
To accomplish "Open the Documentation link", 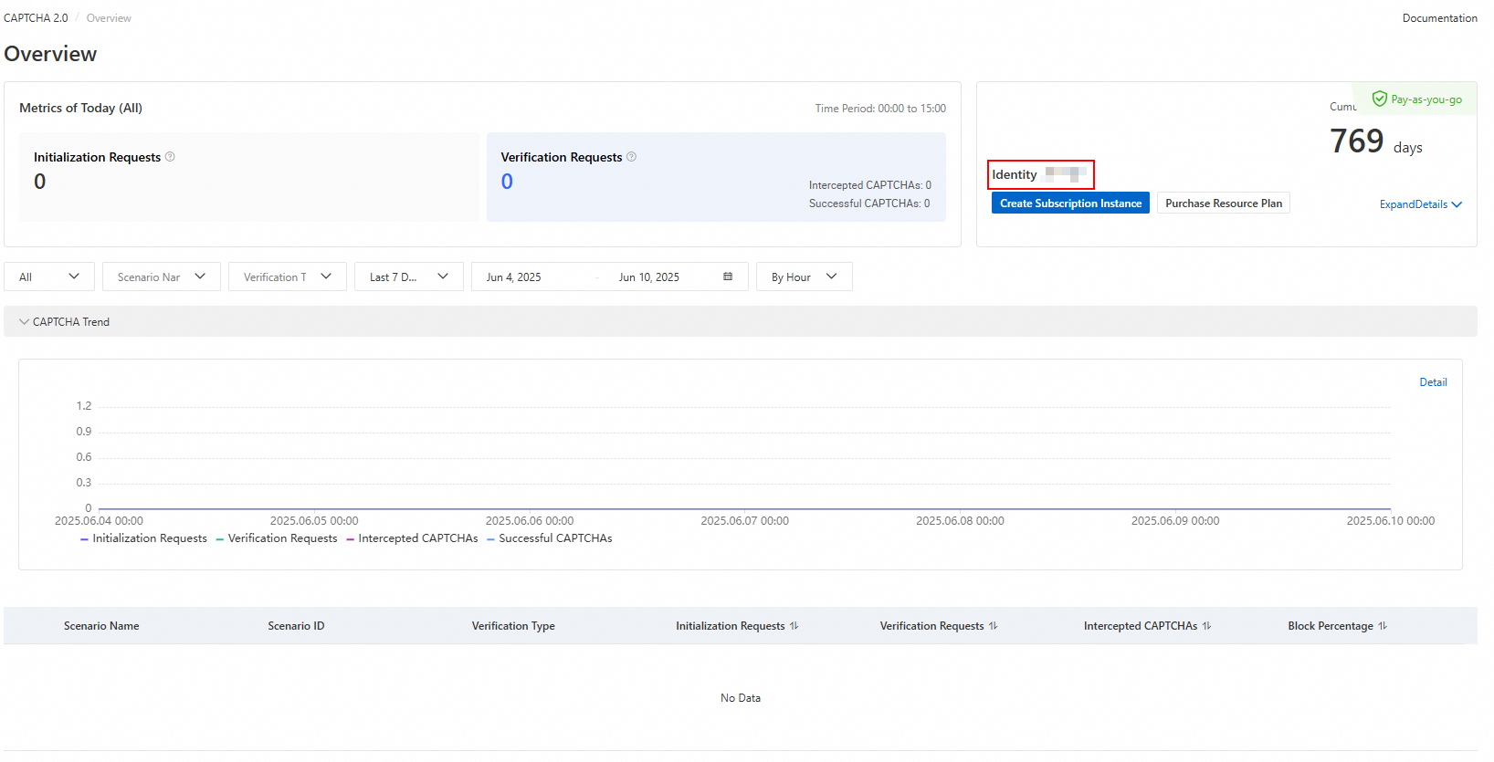I will (1440, 18).
